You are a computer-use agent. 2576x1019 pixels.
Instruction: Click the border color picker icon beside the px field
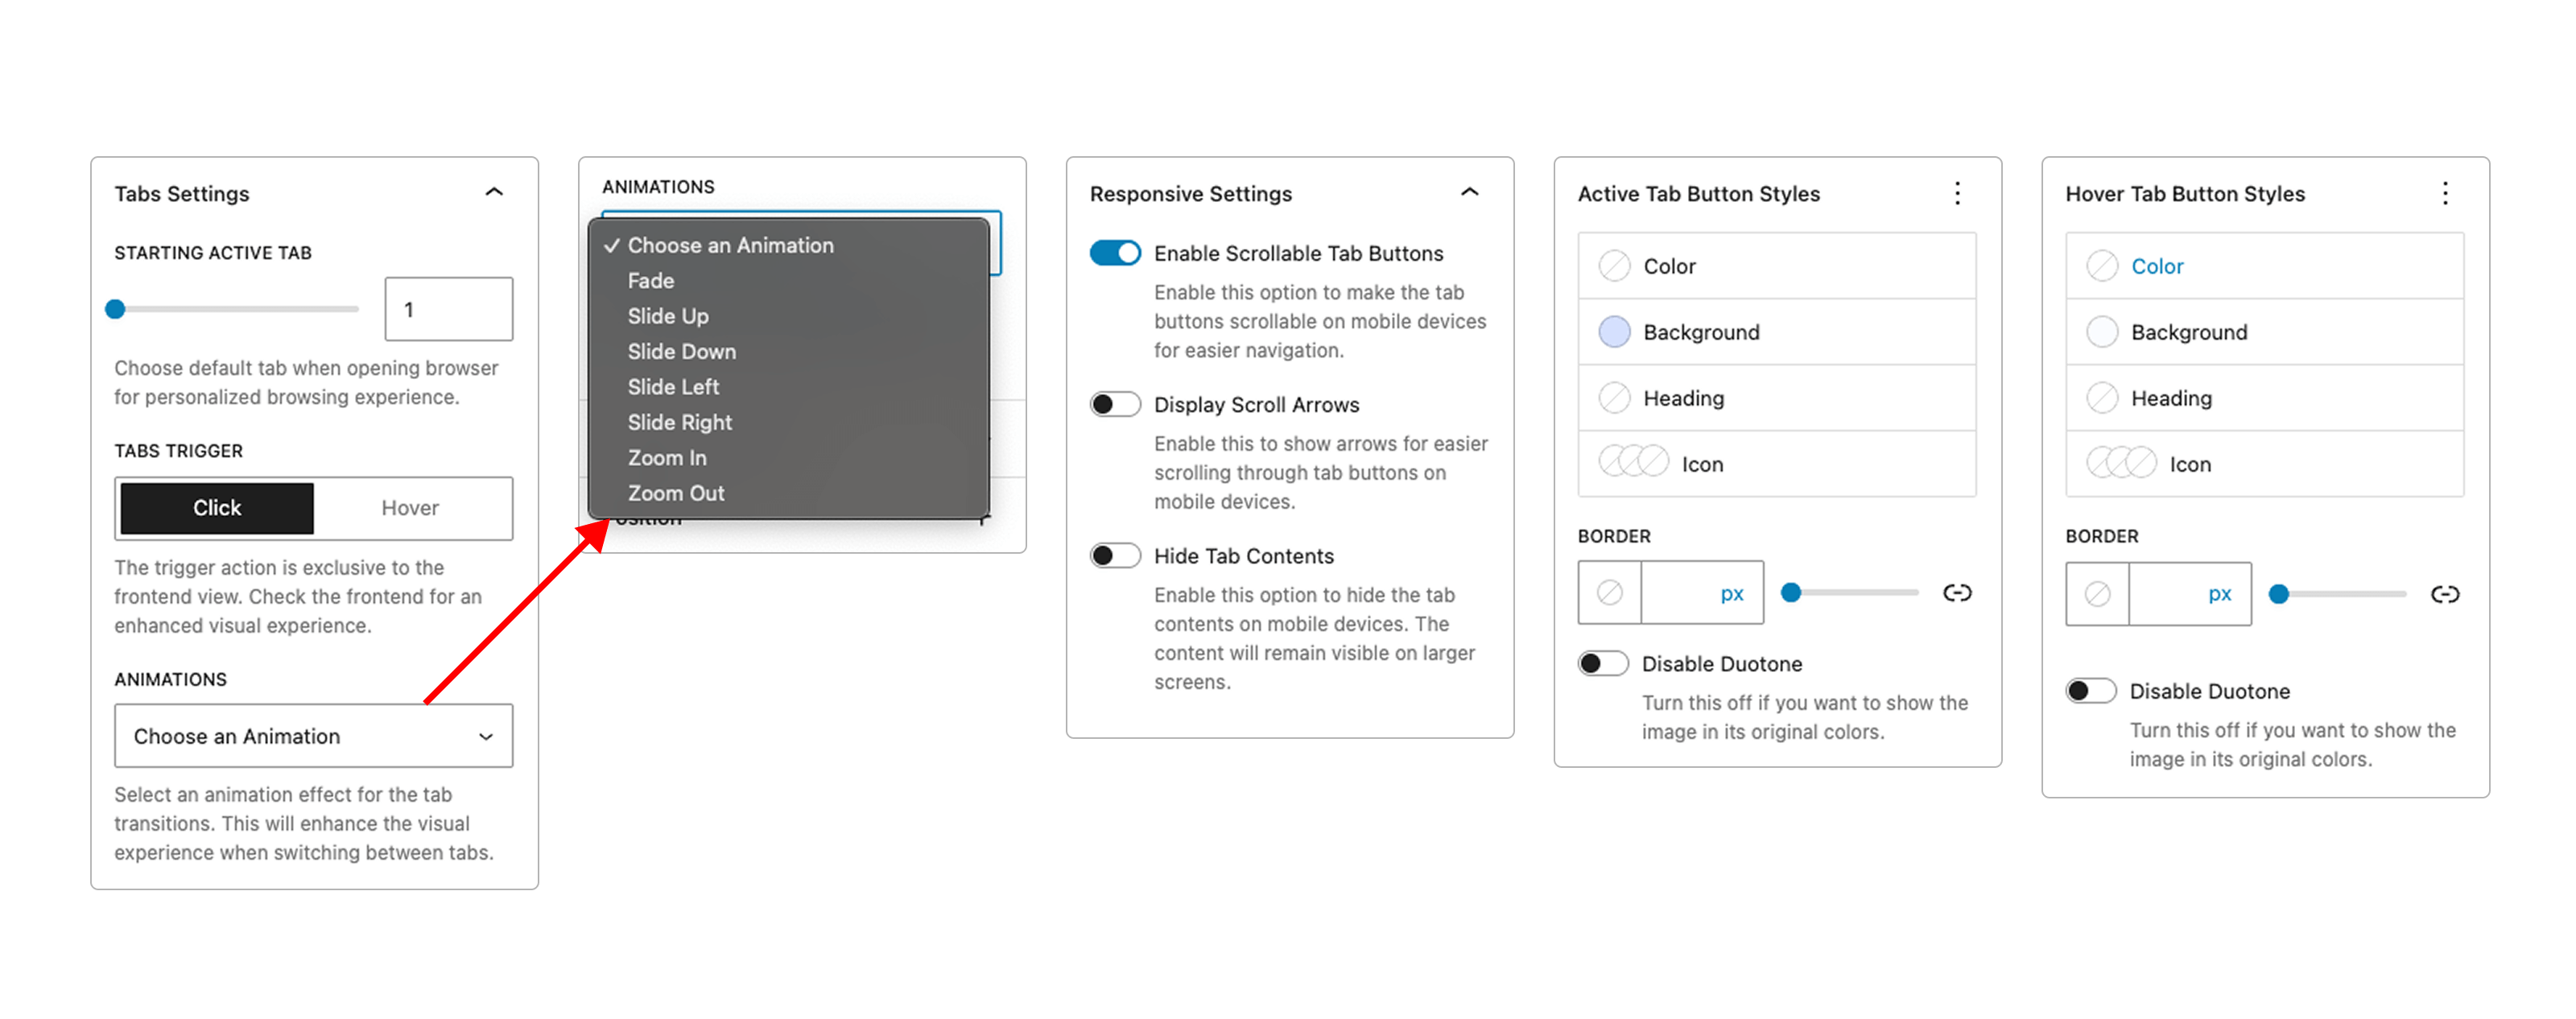click(x=1608, y=592)
